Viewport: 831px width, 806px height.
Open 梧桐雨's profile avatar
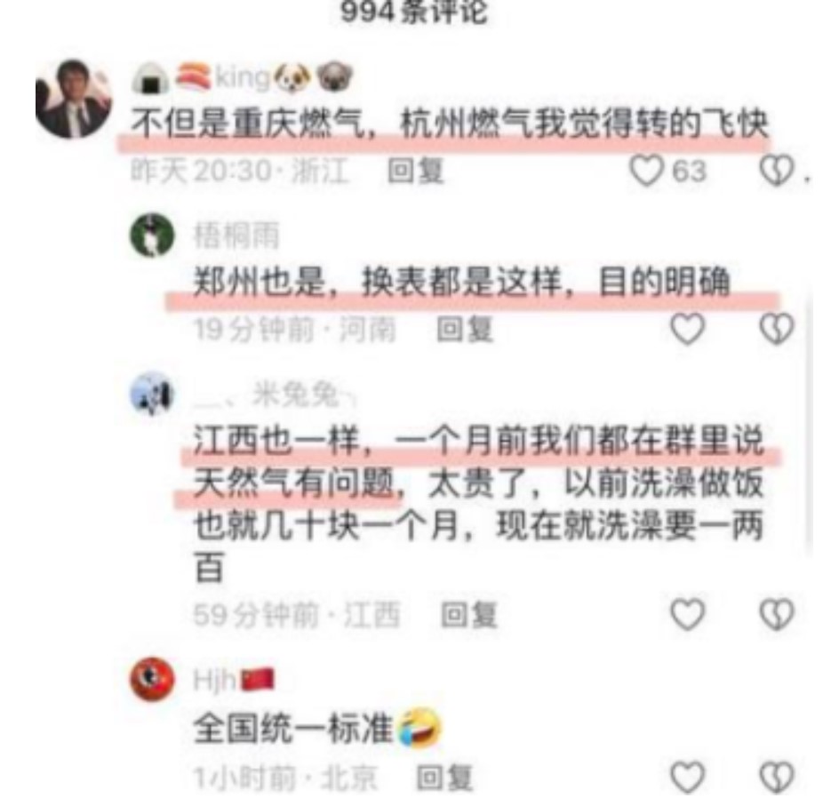pos(152,235)
